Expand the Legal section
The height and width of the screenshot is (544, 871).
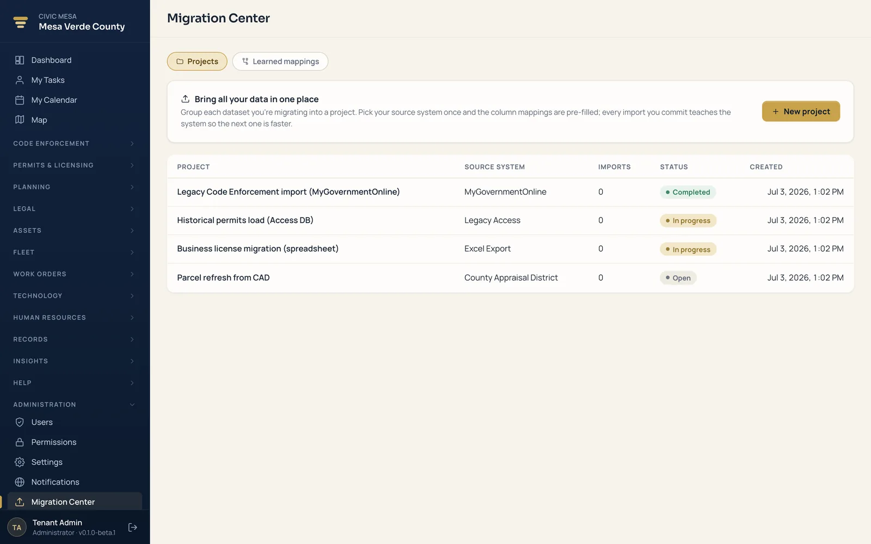tap(75, 209)
